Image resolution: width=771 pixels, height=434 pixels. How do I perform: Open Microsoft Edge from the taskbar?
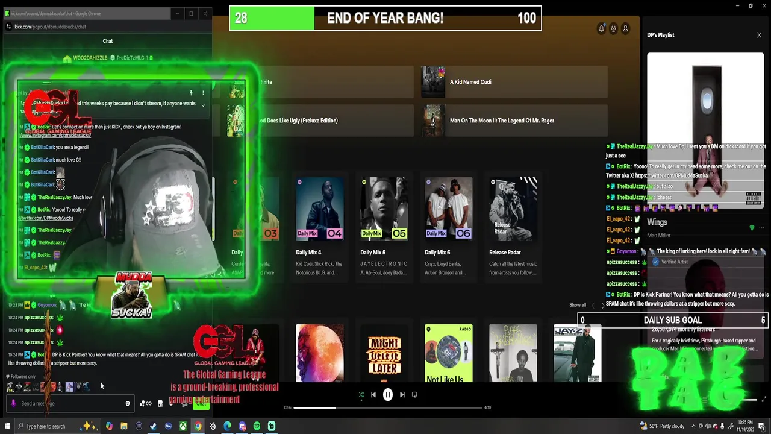coord(227,426)
